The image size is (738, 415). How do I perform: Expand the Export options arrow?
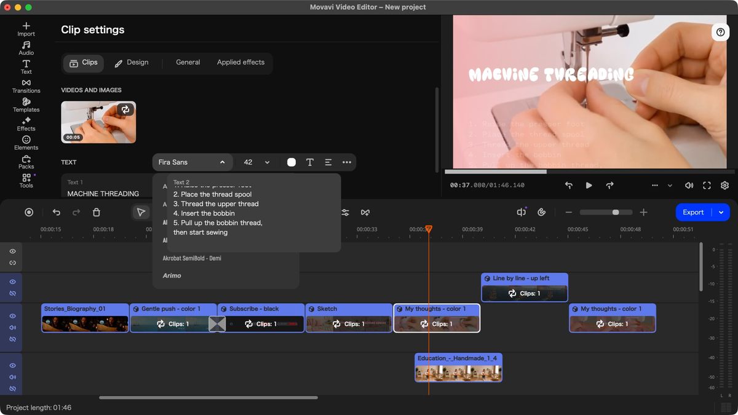click(721, 212)
